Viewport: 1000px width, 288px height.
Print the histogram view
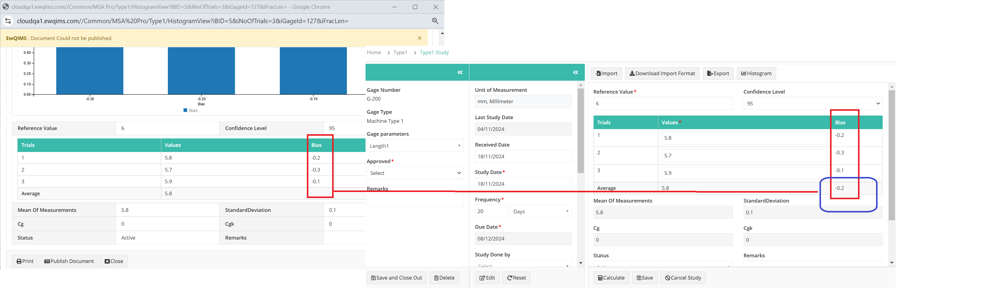coord(25,261)
